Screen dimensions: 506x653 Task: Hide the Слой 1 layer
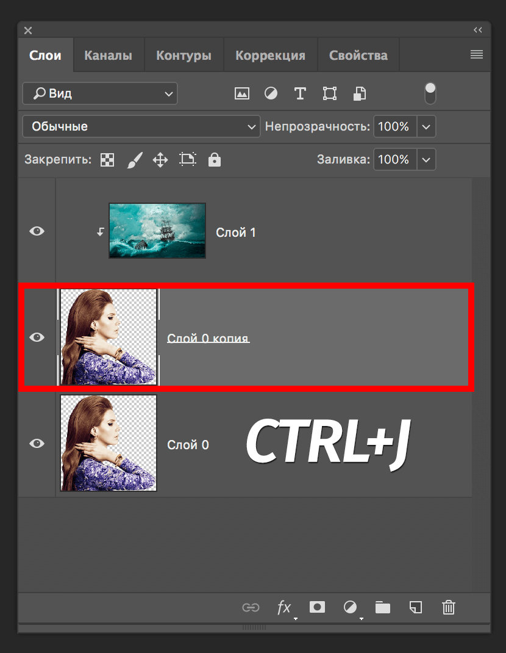click(37, 231)
